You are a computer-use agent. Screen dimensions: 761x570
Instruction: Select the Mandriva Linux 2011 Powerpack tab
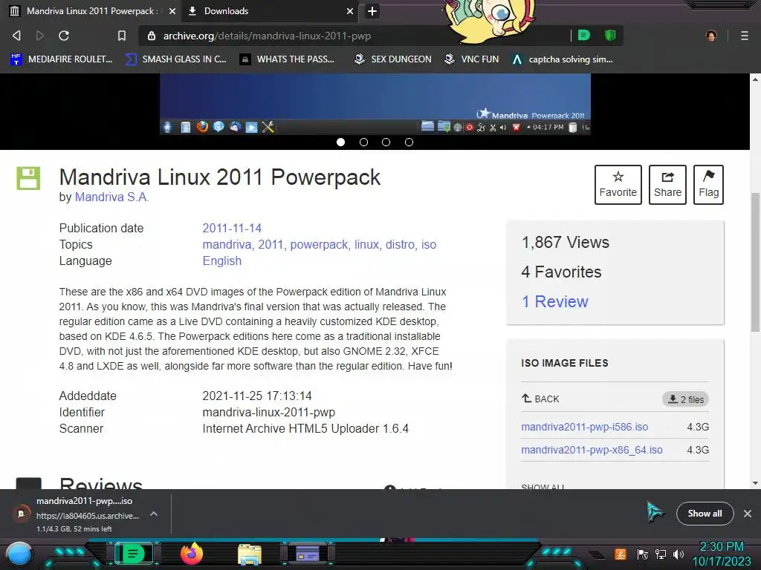click(92, 11)
